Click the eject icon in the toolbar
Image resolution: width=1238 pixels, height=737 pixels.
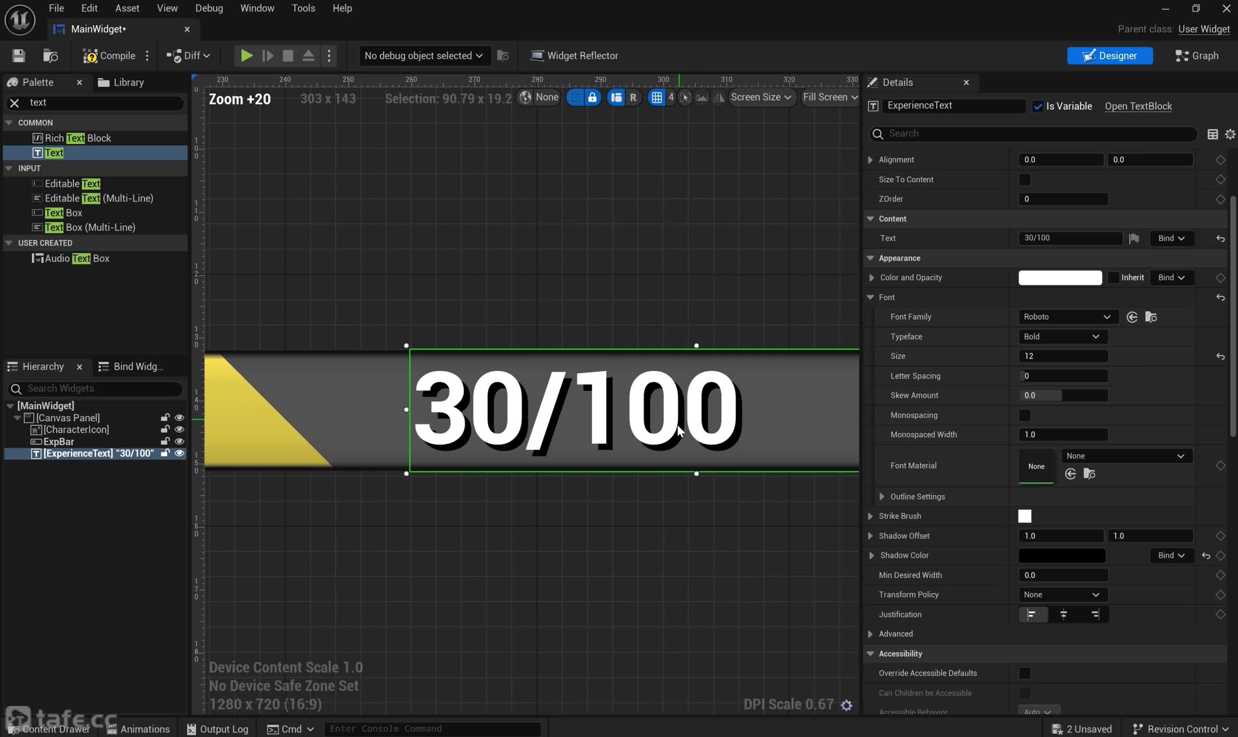308,55
